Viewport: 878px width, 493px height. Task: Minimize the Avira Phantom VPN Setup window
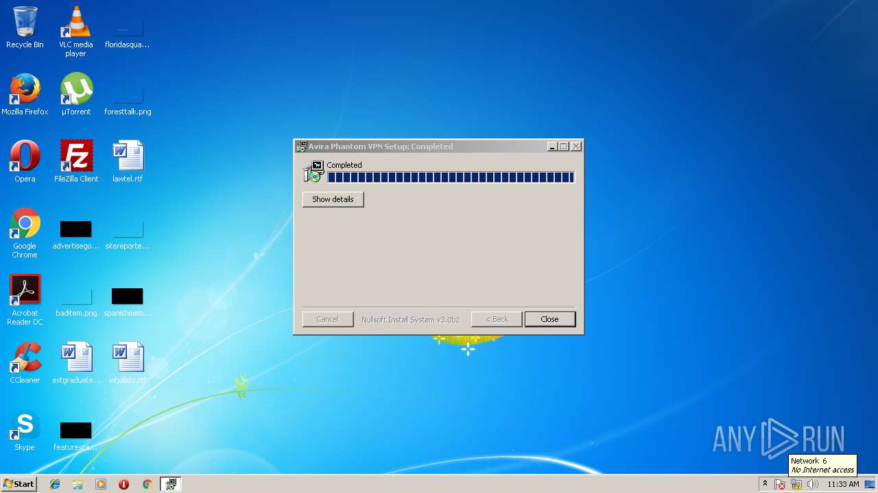pos(552,147)
